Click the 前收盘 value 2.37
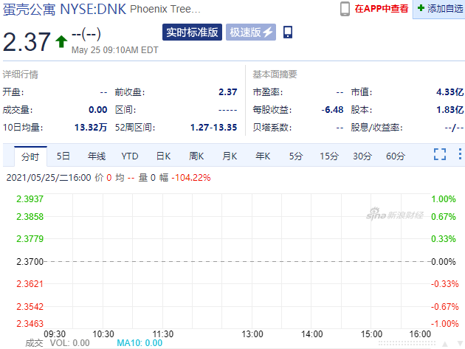 pyautogui.click(x=228, y=92)
